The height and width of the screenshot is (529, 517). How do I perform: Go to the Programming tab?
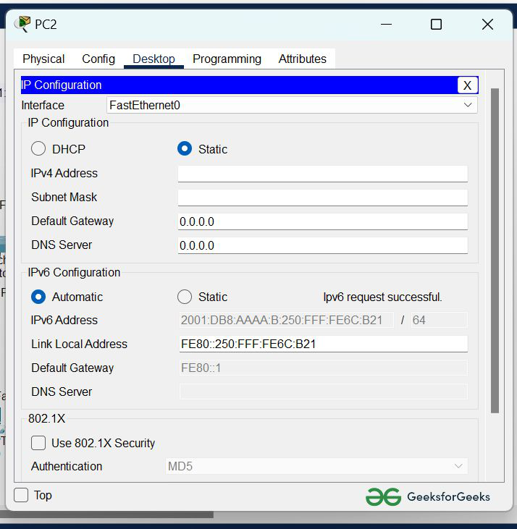pyautogui.click(x=227, y=59)
